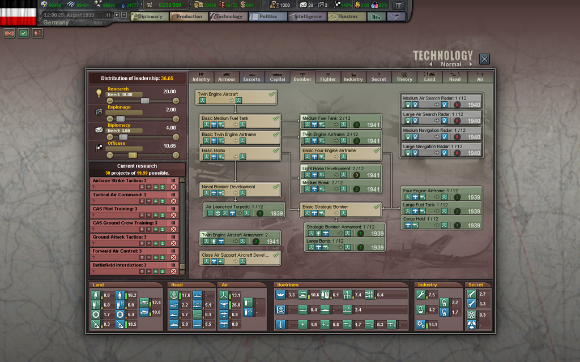Close the Technology window
This screenshot has width=580, height=362.
484,59
